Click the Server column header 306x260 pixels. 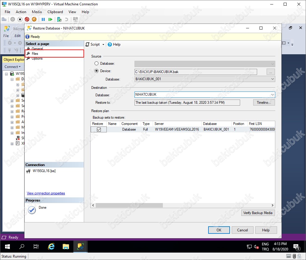click(x=177, y=124)
